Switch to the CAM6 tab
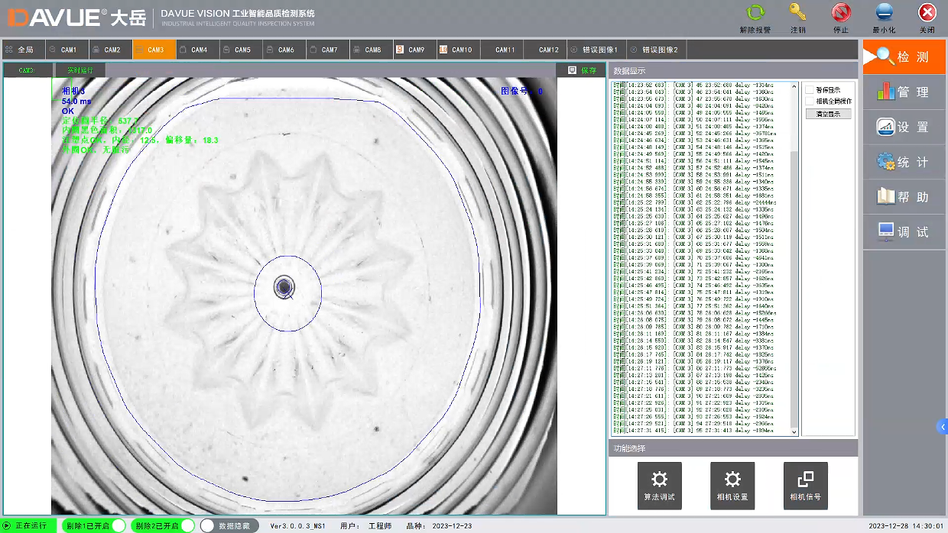The image size is (948, 533). click(x=285, y=50)
